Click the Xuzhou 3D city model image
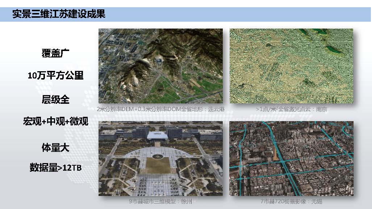The width and height of the screenshot is (372, 209). pyautogui.click(x=161, y=158)
